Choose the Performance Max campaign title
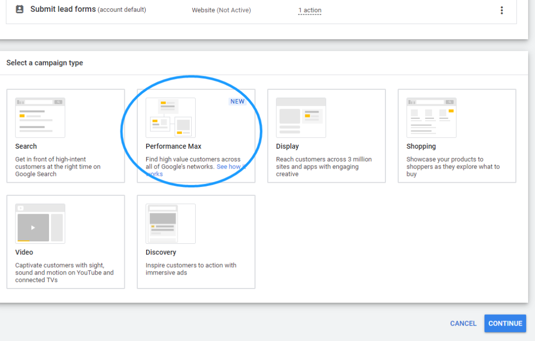 (x=173, y=146)
